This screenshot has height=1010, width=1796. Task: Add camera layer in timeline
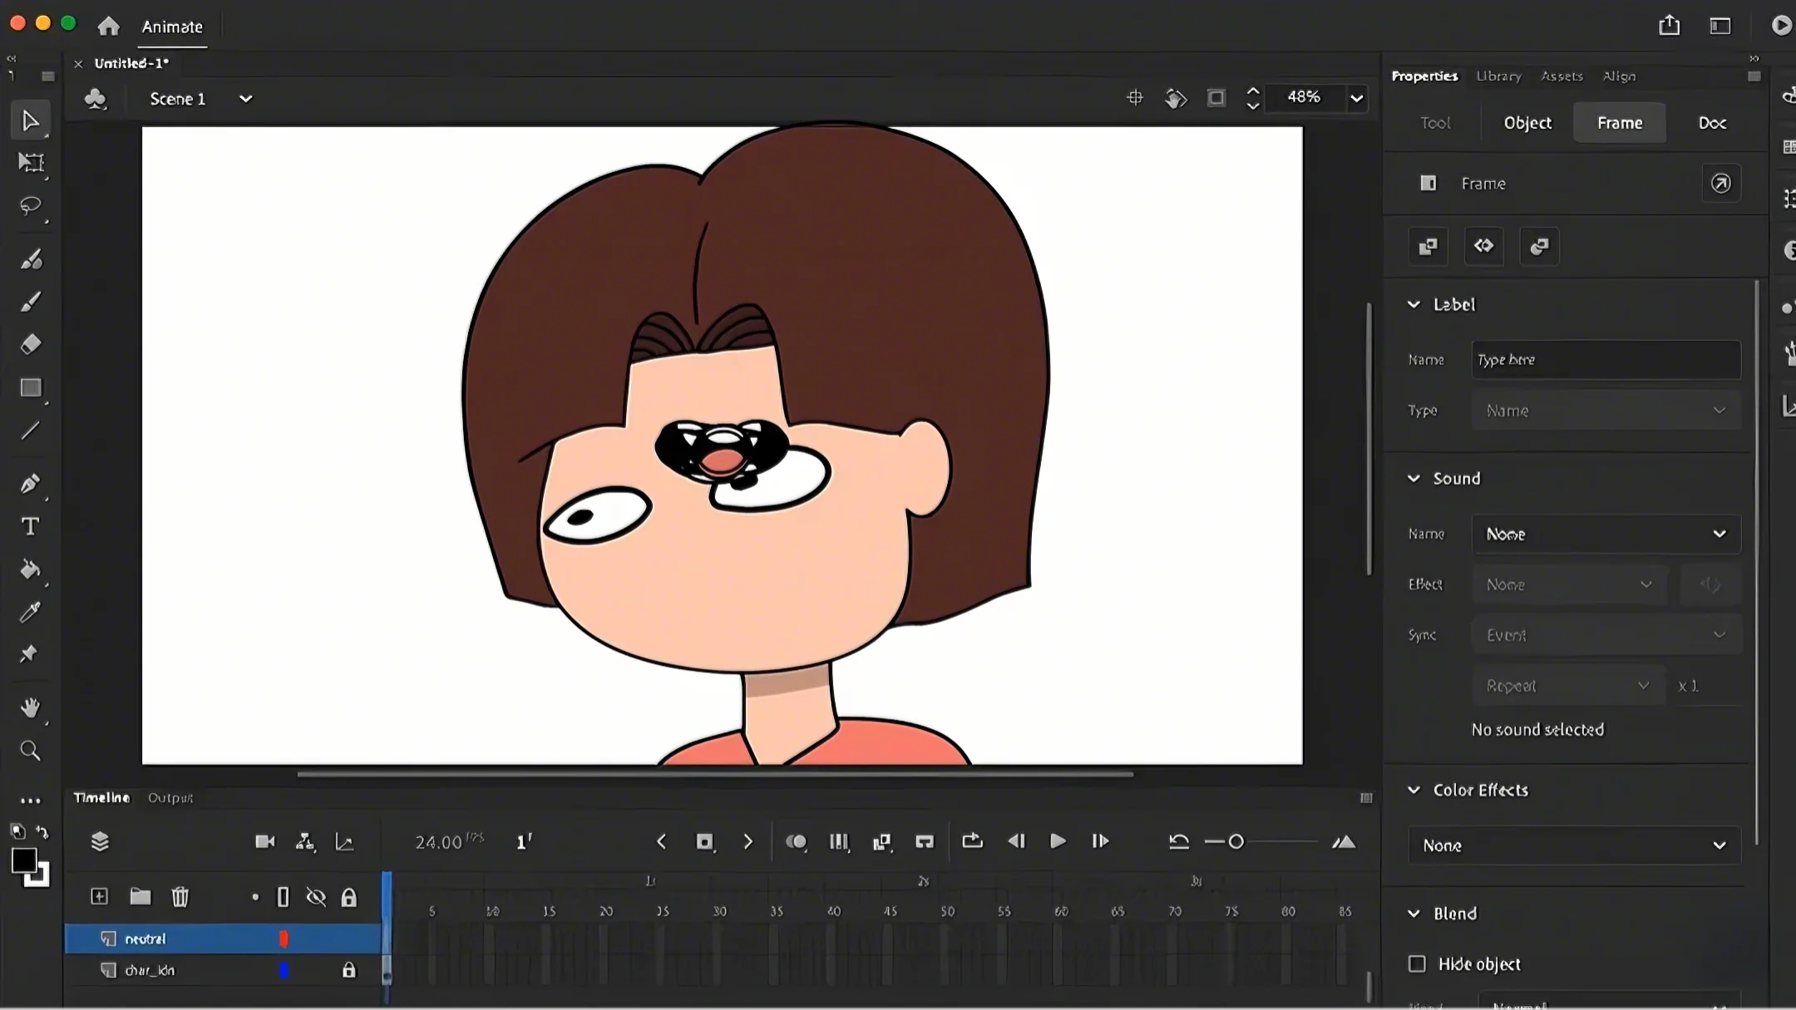pos(264,842)
